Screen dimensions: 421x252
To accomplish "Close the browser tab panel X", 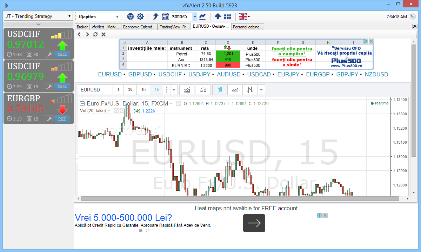I will click(x=414, y=27).
